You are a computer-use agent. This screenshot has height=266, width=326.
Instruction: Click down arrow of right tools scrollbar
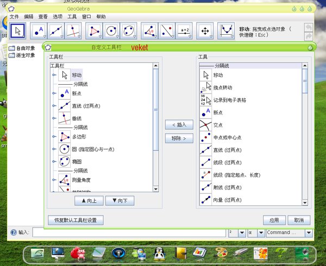click(x=305, y=202)
